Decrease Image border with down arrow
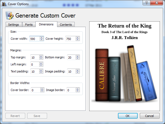165x124 pixels. (78, 91)
